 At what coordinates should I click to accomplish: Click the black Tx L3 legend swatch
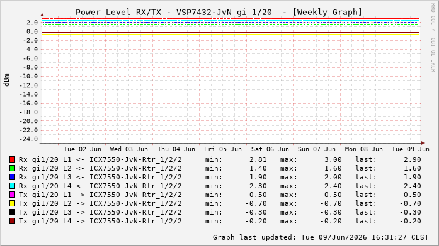12,212
